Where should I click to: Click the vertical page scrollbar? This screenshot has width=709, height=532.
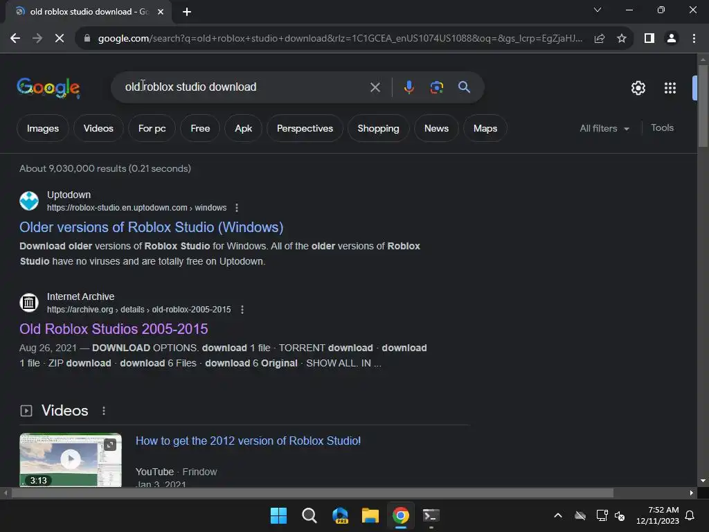703,106
